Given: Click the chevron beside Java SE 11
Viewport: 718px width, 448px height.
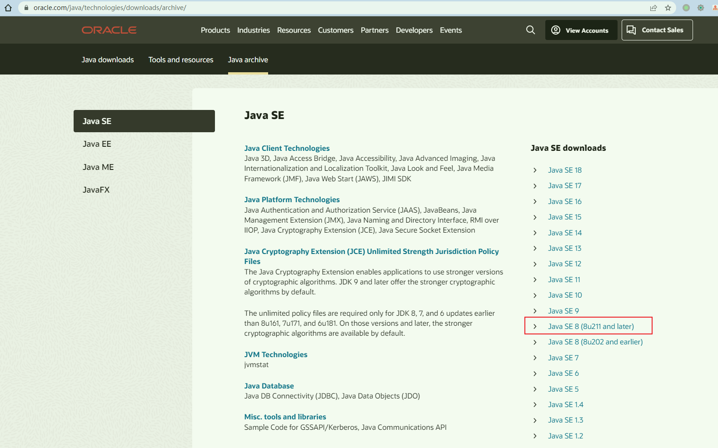Looking at the screenshot, I should (x=535, y=279).
